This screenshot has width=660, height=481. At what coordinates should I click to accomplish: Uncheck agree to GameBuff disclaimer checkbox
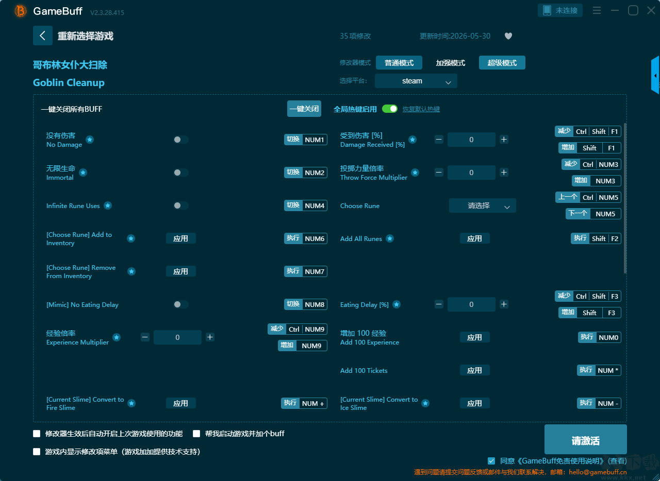(x=491, y=461)
